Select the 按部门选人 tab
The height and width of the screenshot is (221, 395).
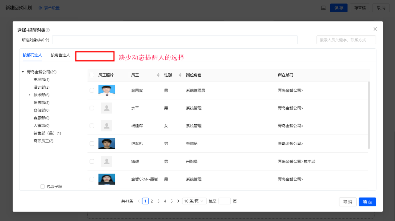pyautogui.click(x=32, y=55)
